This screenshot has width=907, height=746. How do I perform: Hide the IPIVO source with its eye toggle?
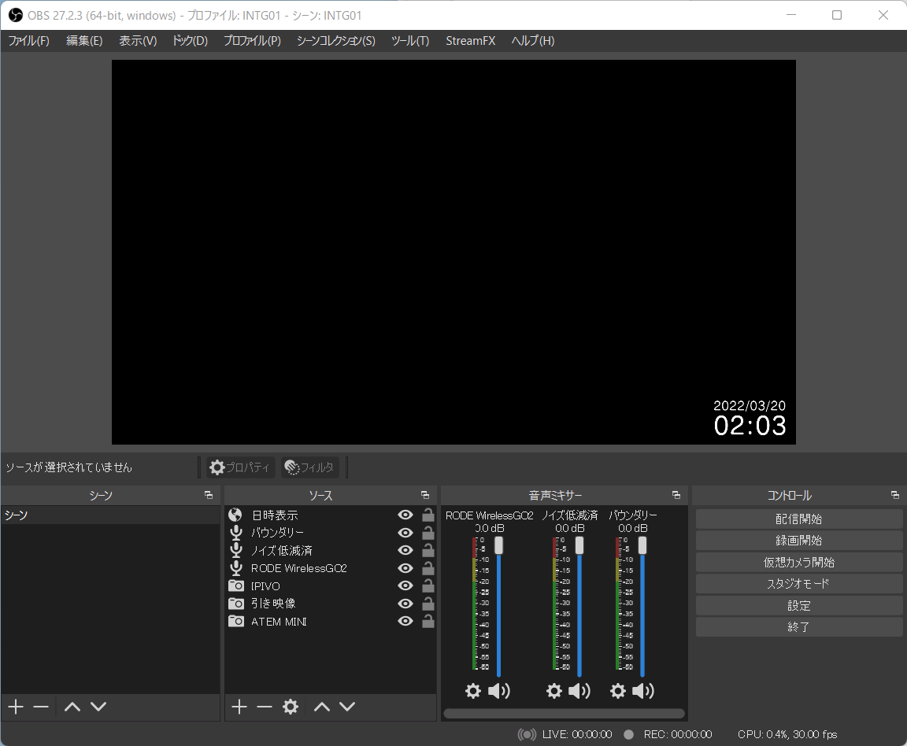coord(405,585)
